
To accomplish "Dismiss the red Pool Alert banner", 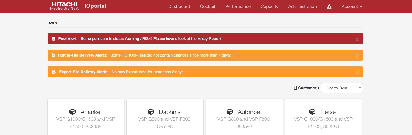I will click(x=357, y=39).
